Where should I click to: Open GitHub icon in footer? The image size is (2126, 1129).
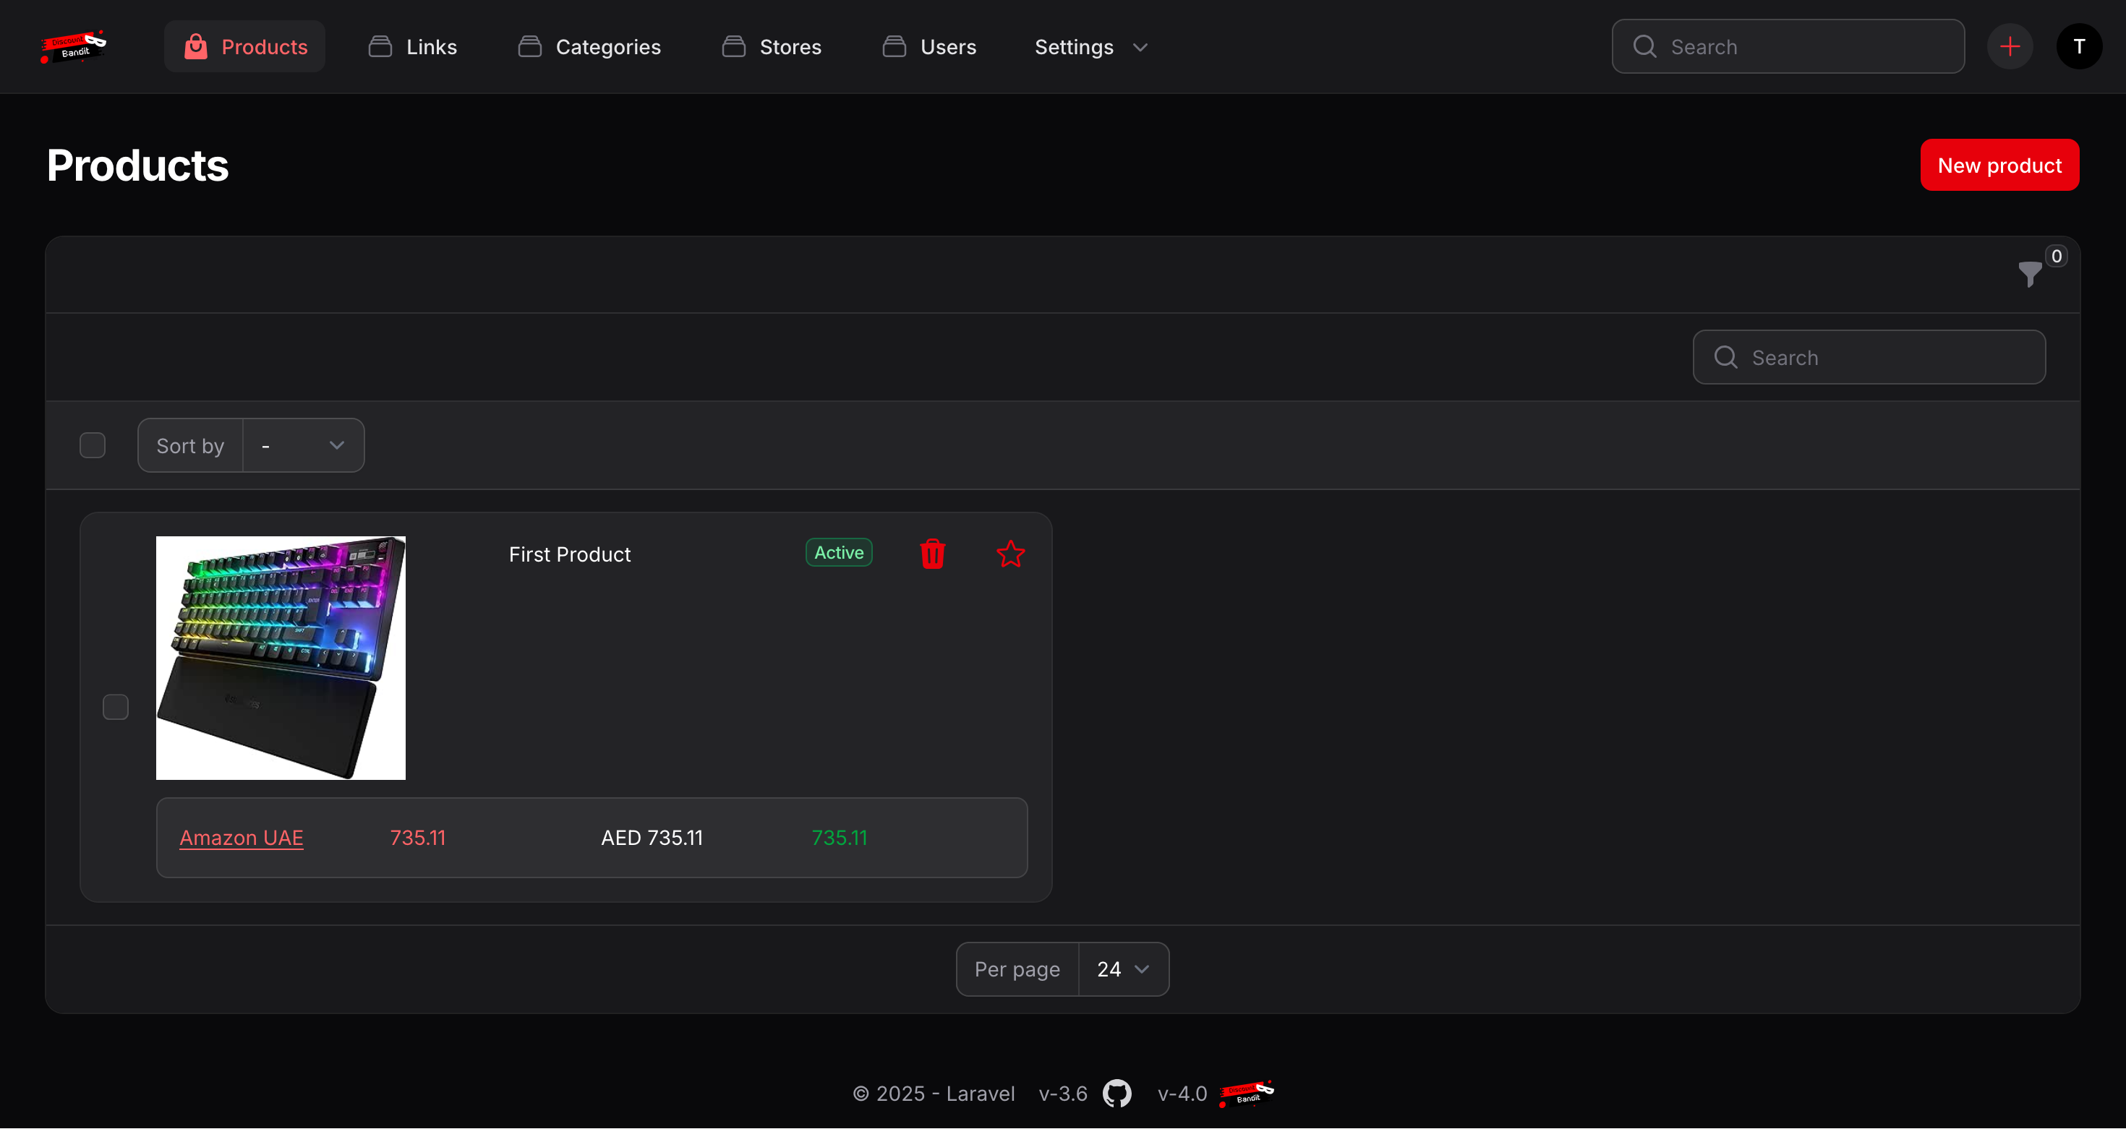pyautogui.click(x=1117, y=1094)
